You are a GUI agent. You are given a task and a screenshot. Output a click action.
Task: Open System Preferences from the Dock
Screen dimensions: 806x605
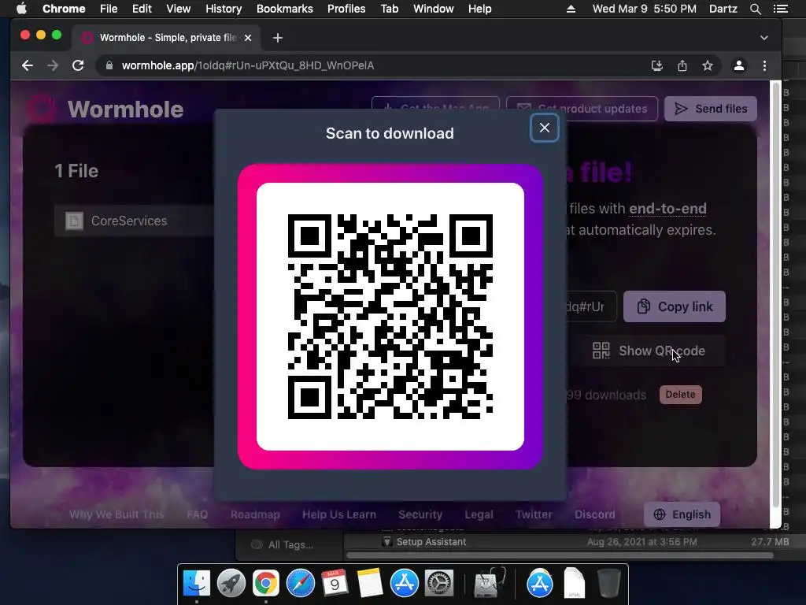click(x=438, y=583)
